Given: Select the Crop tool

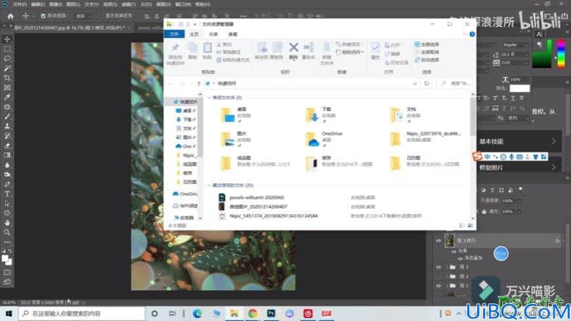Looking at the screenshot, I should (x=7, y=78).
